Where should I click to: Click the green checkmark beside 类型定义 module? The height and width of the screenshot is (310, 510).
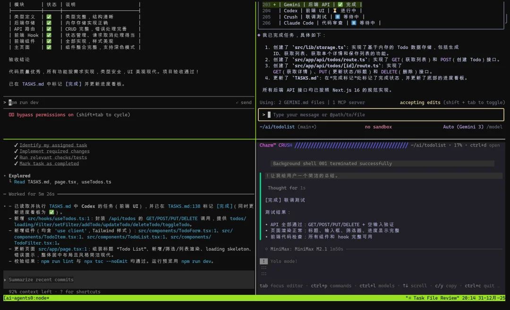coord(48,16)
